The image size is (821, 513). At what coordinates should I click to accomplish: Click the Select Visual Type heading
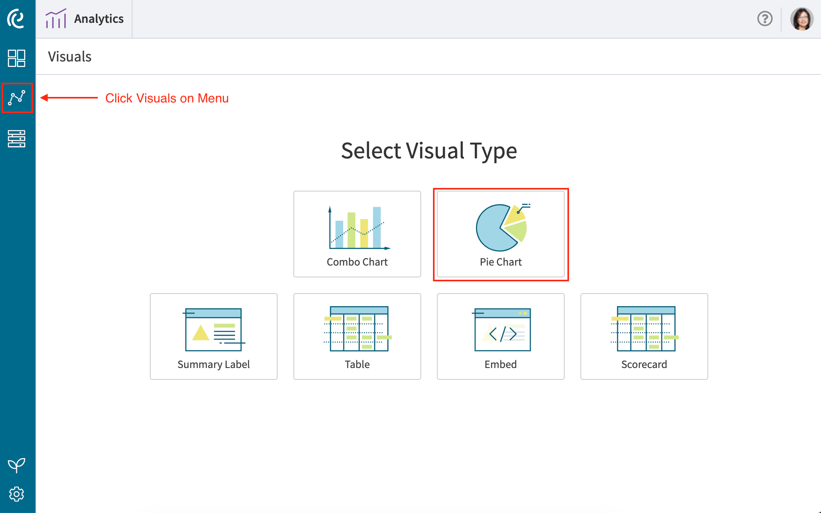pos(429,151)
